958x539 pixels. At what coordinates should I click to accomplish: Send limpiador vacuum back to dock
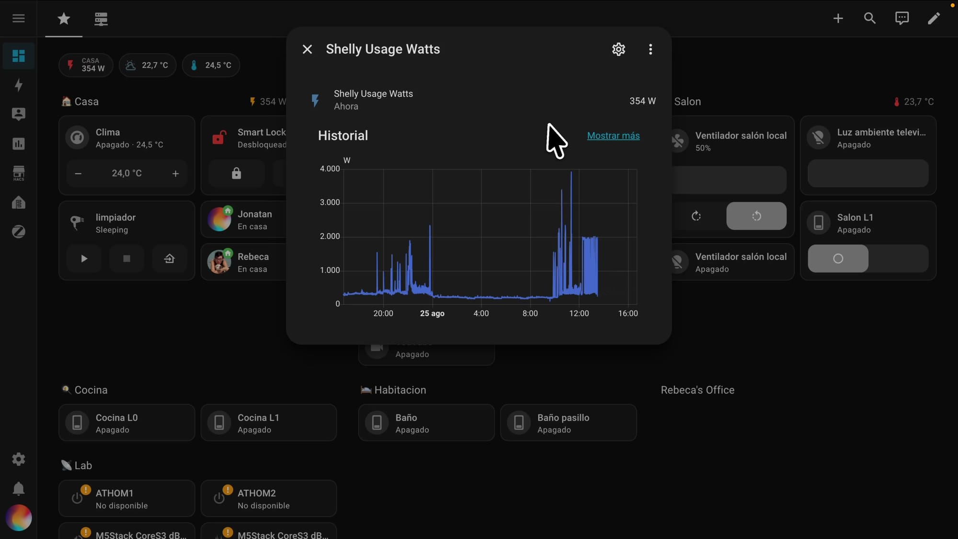click(169, 259)
